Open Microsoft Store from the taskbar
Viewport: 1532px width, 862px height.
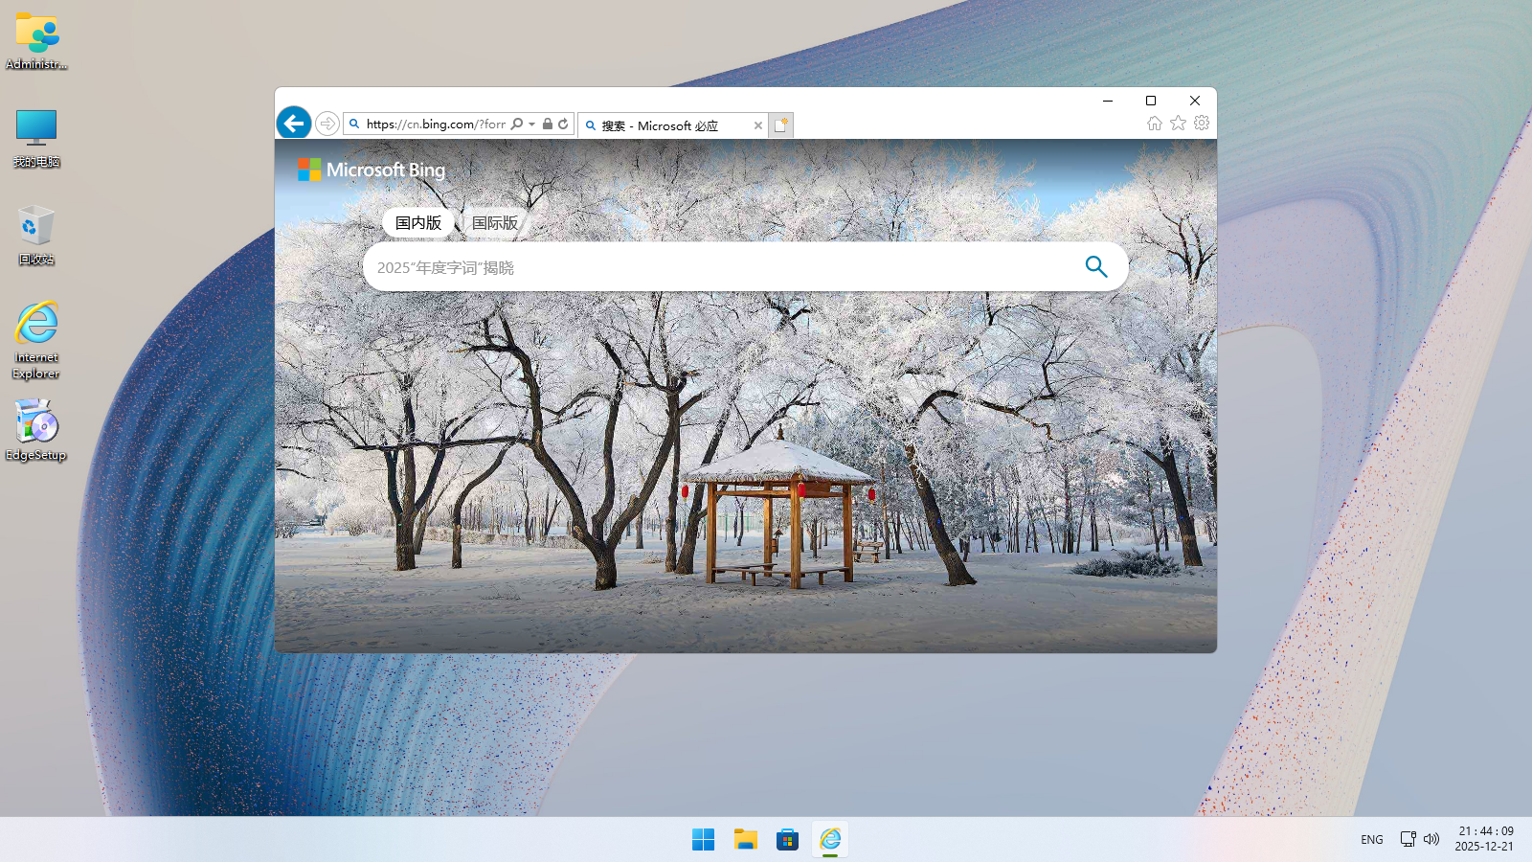tap(787, 840)
